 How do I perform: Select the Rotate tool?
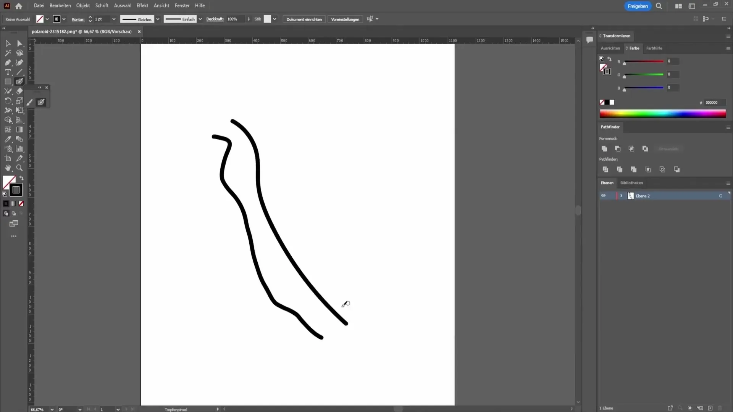click(8, 101)
